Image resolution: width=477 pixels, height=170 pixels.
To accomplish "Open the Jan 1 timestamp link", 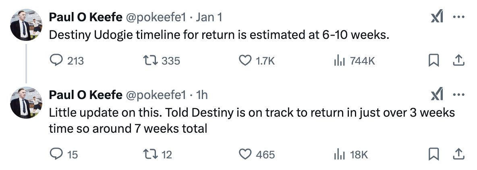I will (209, 17).
